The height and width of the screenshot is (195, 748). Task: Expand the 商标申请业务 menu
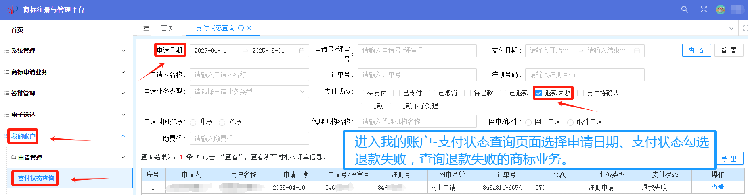65,72
